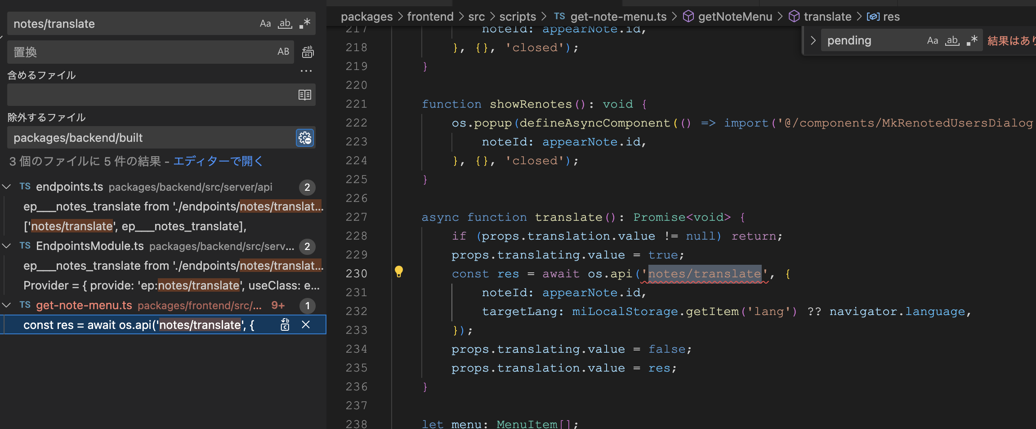
Task: Open the frontend breadcrumb menu
Action: (x=430, y=16)
